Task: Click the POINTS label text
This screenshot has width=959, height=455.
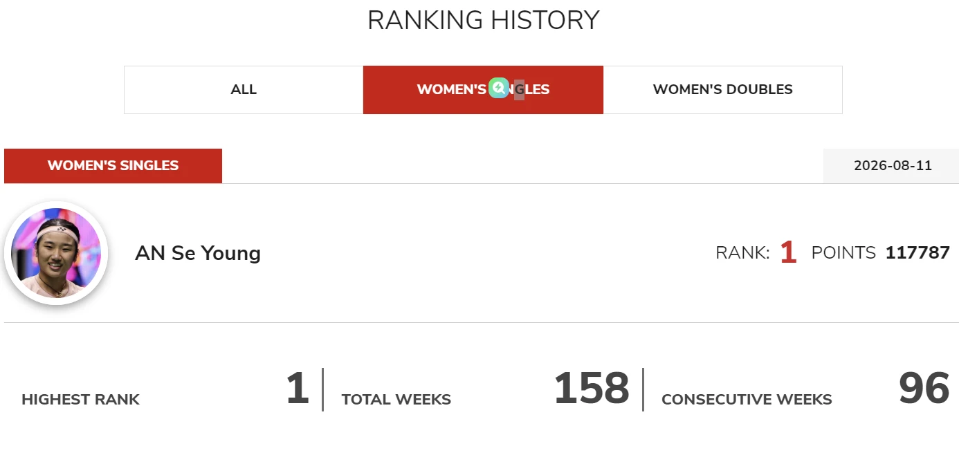Action: click(843, 253)
